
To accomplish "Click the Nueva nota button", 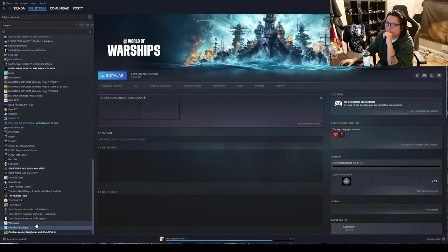I will coord(432,210).
